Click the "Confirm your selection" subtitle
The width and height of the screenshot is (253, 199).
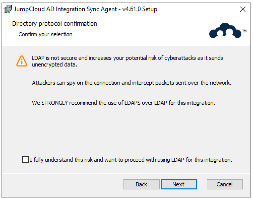[x=45, y=34]
